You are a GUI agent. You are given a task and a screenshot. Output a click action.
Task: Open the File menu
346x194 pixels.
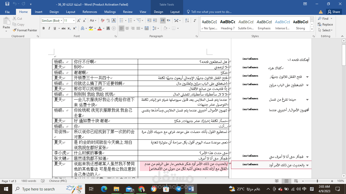tap(7, 12)
